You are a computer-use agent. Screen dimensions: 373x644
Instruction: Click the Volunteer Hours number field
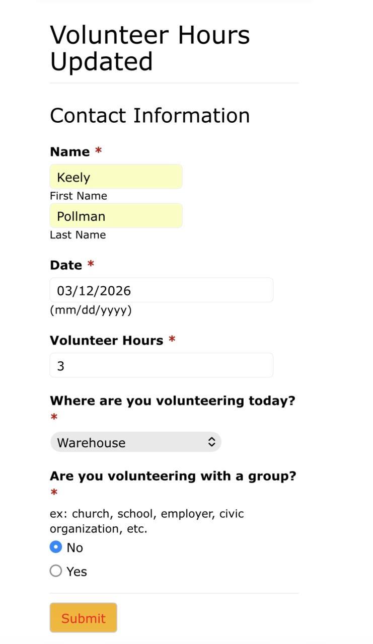coord(161,365)
